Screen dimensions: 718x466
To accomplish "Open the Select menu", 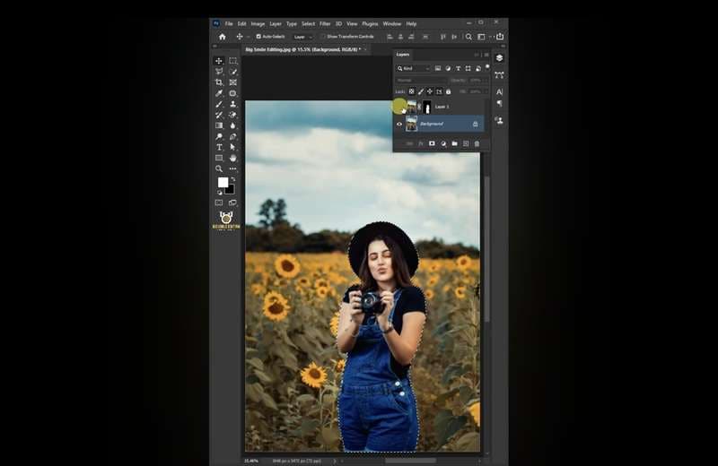I will [308, 24].
